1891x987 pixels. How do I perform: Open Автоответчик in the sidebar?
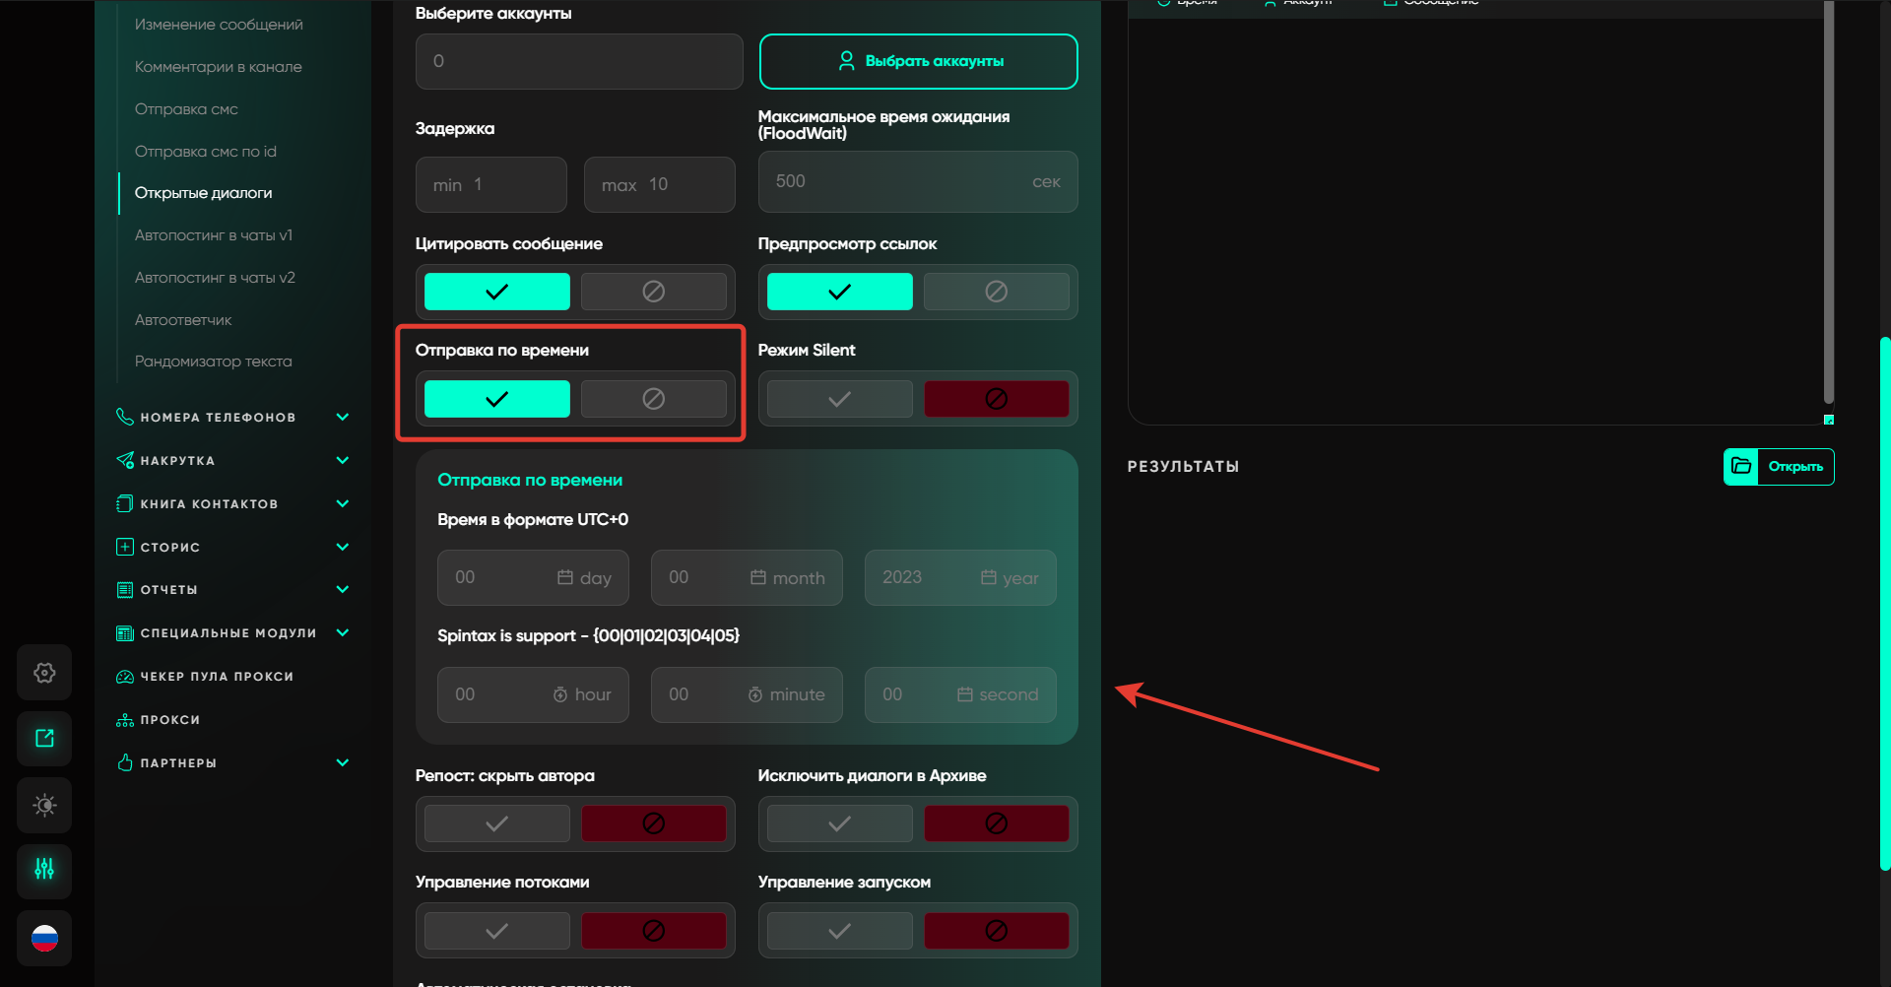183,320
